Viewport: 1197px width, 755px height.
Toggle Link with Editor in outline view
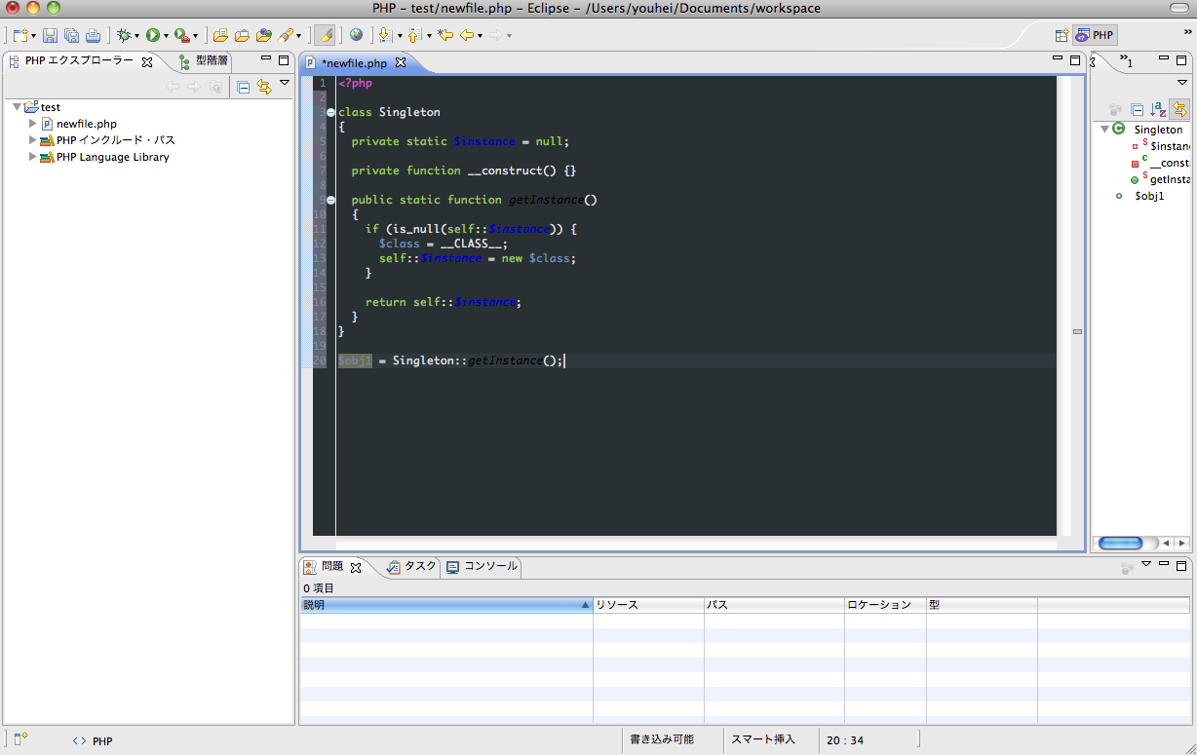tap(1179, 109)
